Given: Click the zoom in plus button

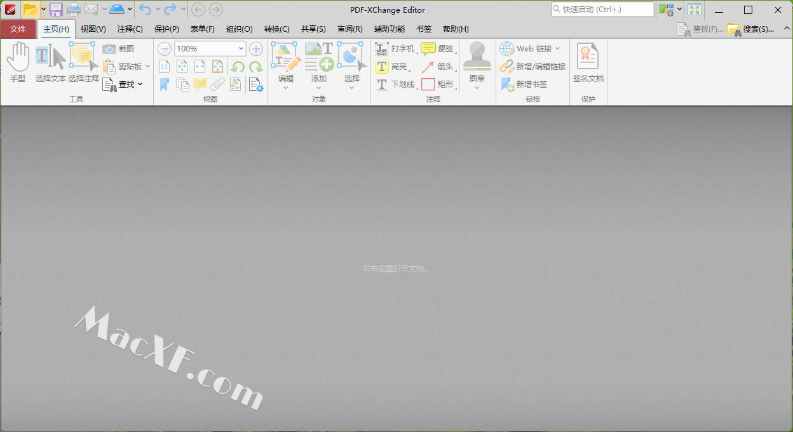Looking at the screenshot, I should tap(256, 49).
